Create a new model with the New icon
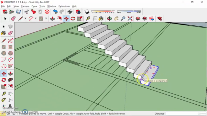The width and height of the screenshot is (207, 116). point(5,12)
